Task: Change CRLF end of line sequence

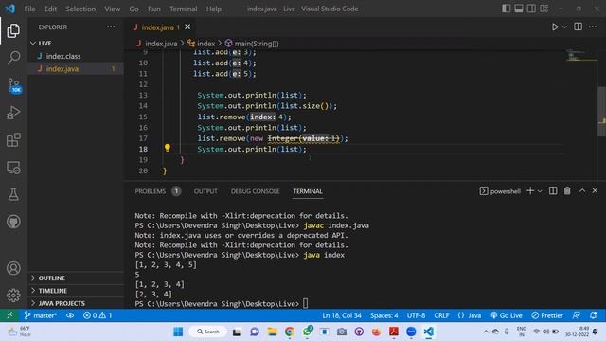Action: tap(441, 315)
